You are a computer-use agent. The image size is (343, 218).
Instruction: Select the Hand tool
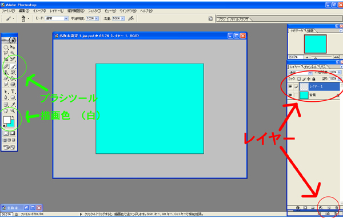(x=6, y=111)
